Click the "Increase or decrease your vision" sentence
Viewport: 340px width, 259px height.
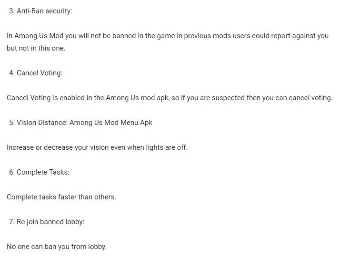point(57,147)
